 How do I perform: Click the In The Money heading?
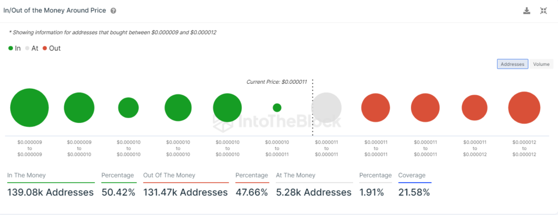tap(26, 175)
